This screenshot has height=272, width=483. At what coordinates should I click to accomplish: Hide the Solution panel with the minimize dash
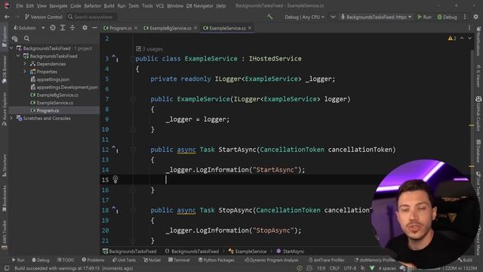point(94,28)
